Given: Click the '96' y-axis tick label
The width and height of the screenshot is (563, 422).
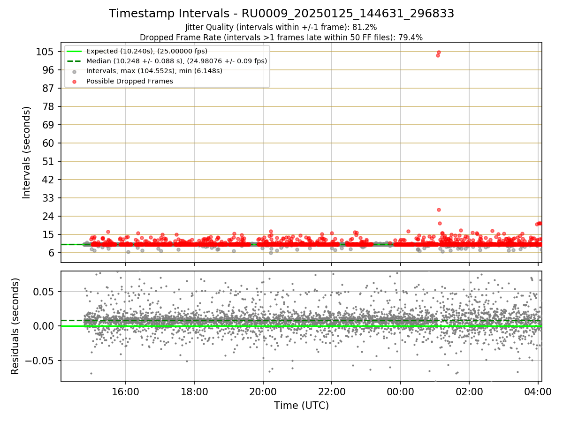Looking at the screenshot, I should click(49, 70).
